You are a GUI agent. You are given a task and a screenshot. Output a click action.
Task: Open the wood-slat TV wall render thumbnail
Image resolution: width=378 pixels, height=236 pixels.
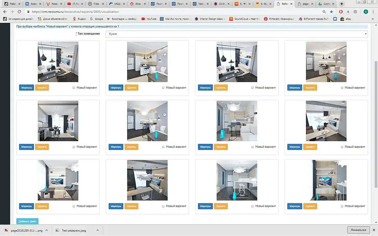click(326, 180)
